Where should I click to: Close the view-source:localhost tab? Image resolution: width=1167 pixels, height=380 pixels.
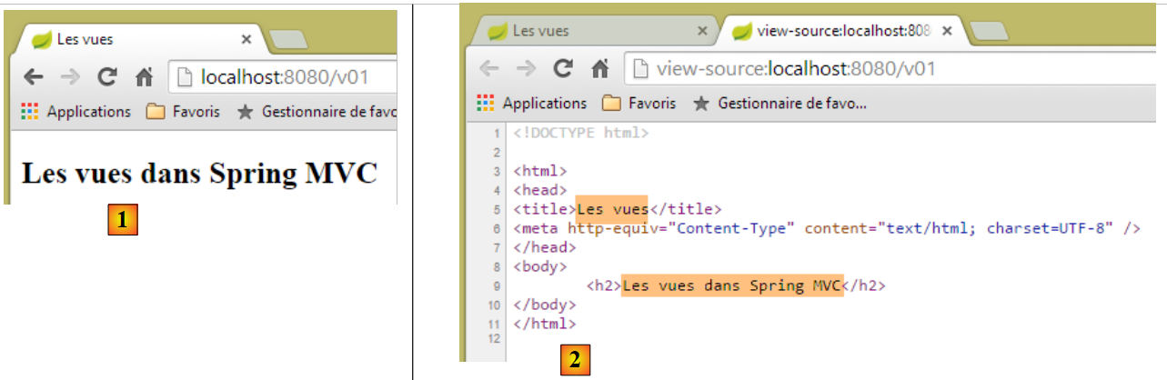pyautogui.click(x=946, y=31)
